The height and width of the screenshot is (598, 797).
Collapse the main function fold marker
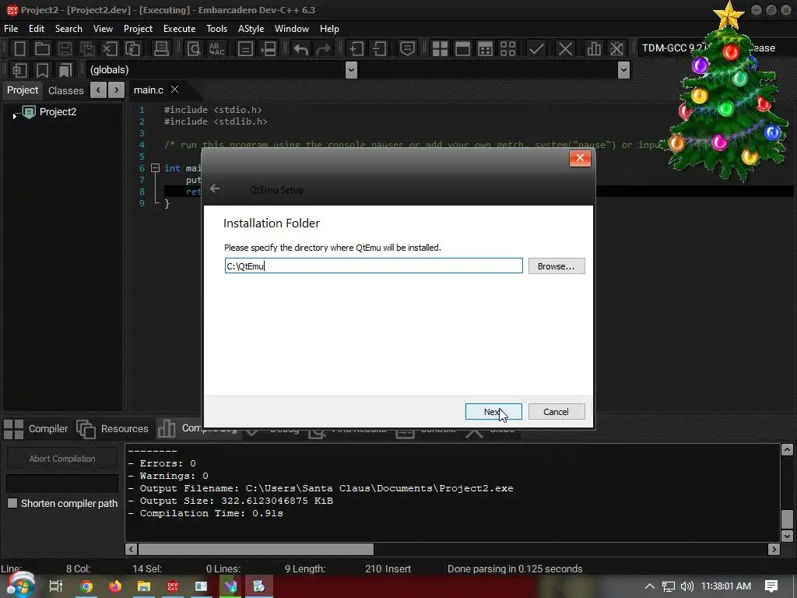[x=156, y=168]
